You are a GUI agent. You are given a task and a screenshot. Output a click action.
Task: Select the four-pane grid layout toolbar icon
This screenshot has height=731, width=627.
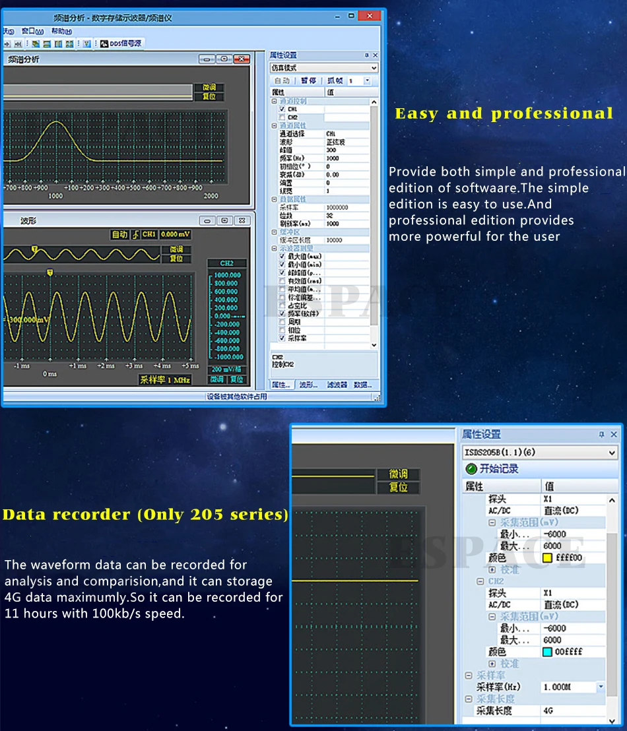tap(69, 44)
